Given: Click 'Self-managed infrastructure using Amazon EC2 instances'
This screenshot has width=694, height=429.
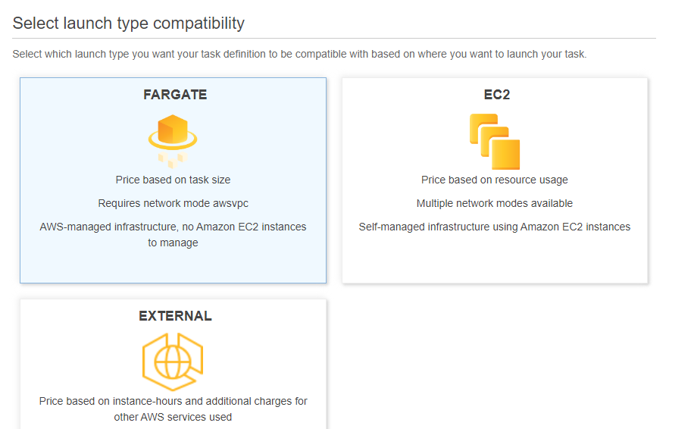Looking at the screenshot, I should [495, 227].
